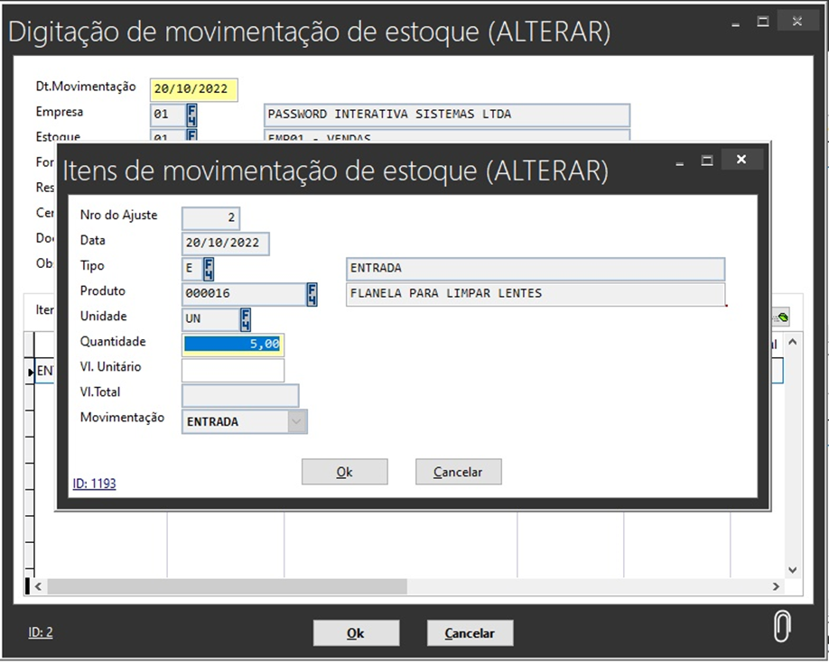Click the grid's horizontal scrollbar right arrow
Image resolution: width=829 pixels, height=663 pixels.
(x=776, y=586)
